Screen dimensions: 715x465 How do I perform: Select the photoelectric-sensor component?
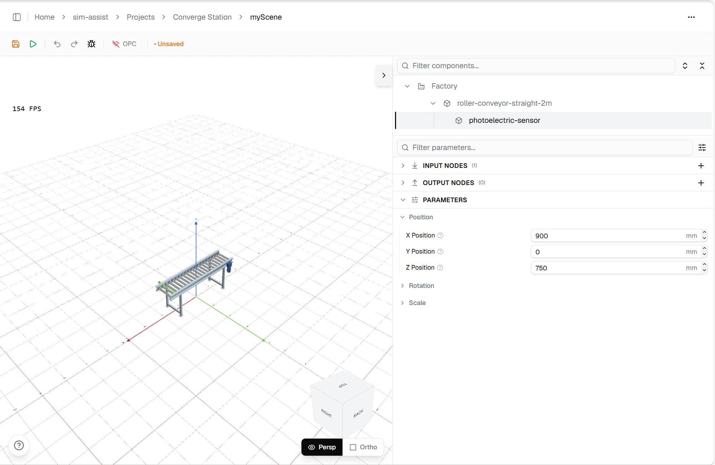tap(504, 120)
